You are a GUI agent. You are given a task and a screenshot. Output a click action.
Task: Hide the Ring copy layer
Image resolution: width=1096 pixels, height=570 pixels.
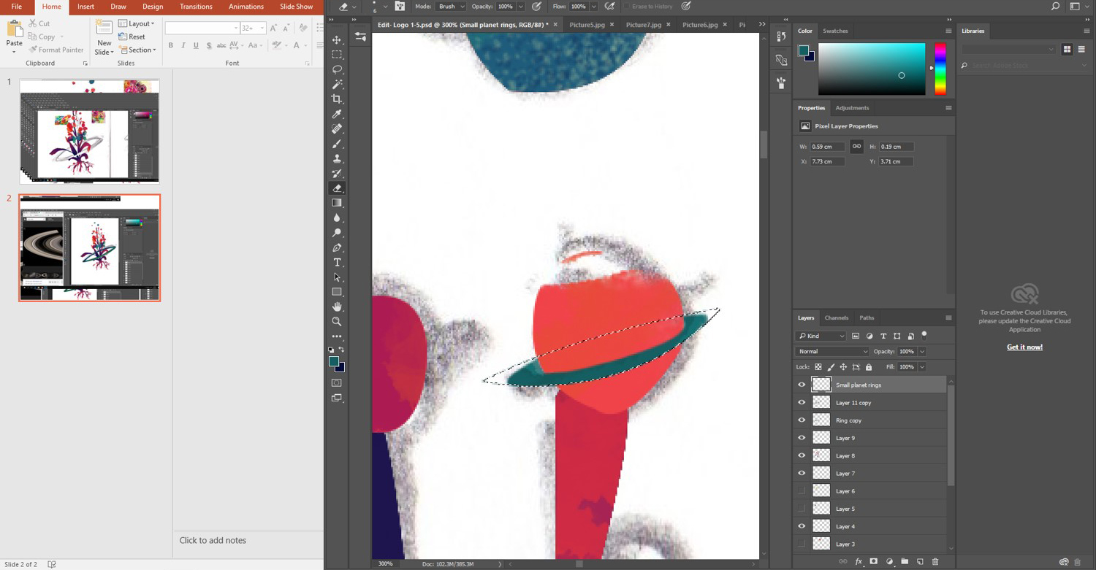(802, 420)
